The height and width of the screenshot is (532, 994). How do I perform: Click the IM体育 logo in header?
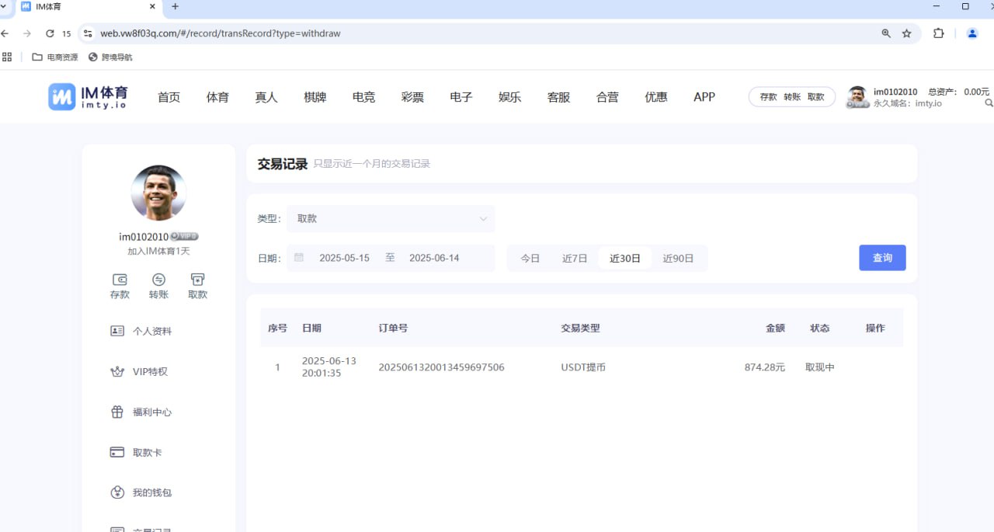tap(88, 97)
